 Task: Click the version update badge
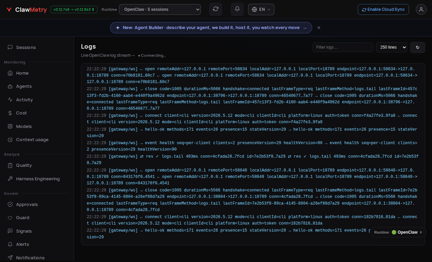point(74,9)
